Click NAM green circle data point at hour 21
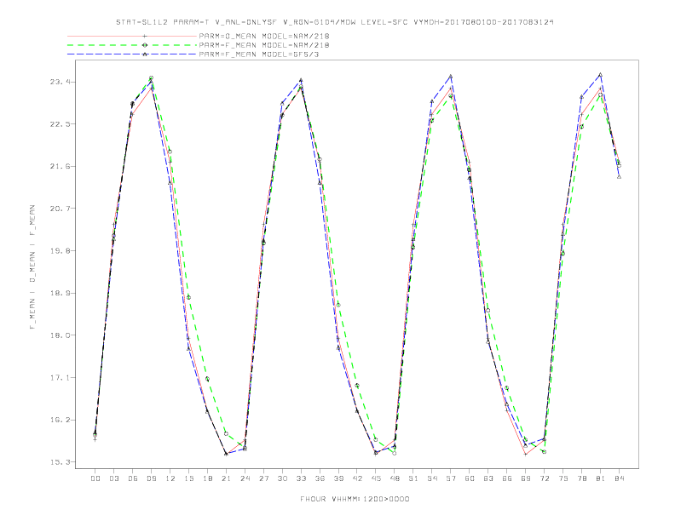 (x=226, y=433)
